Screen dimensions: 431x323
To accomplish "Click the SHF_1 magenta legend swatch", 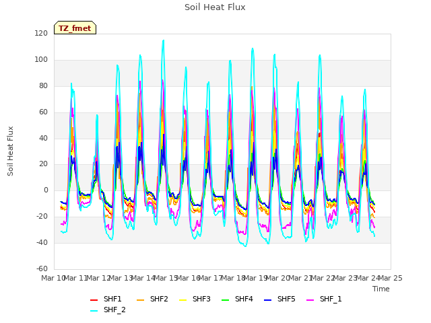I will 310,300.
